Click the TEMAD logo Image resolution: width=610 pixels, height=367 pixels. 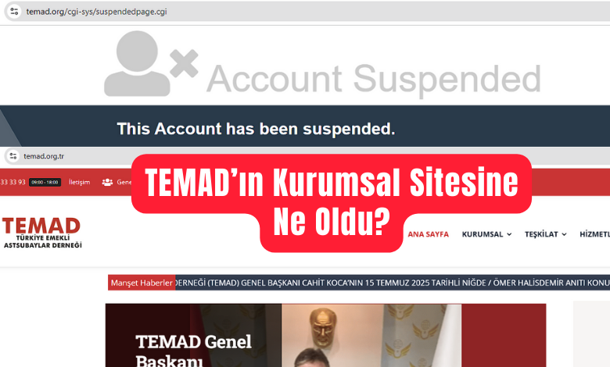click(42, 233)
